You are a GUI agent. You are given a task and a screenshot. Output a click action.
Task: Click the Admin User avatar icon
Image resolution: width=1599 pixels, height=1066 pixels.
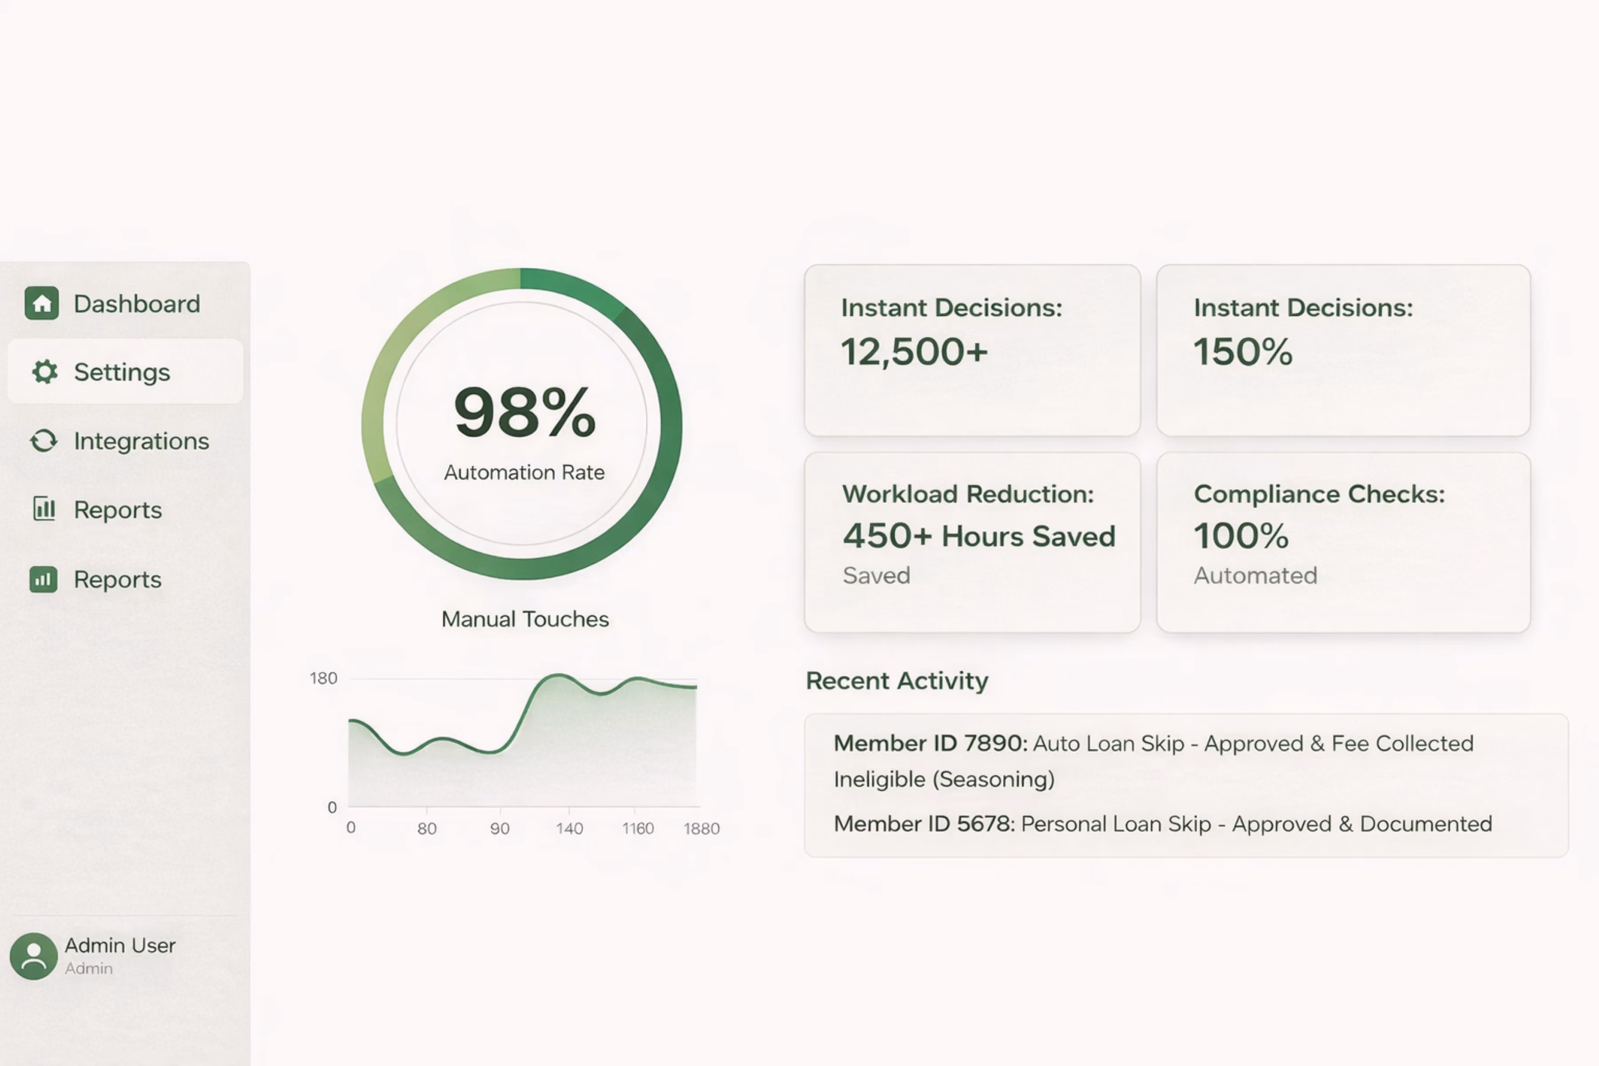(x=33, y=956)
